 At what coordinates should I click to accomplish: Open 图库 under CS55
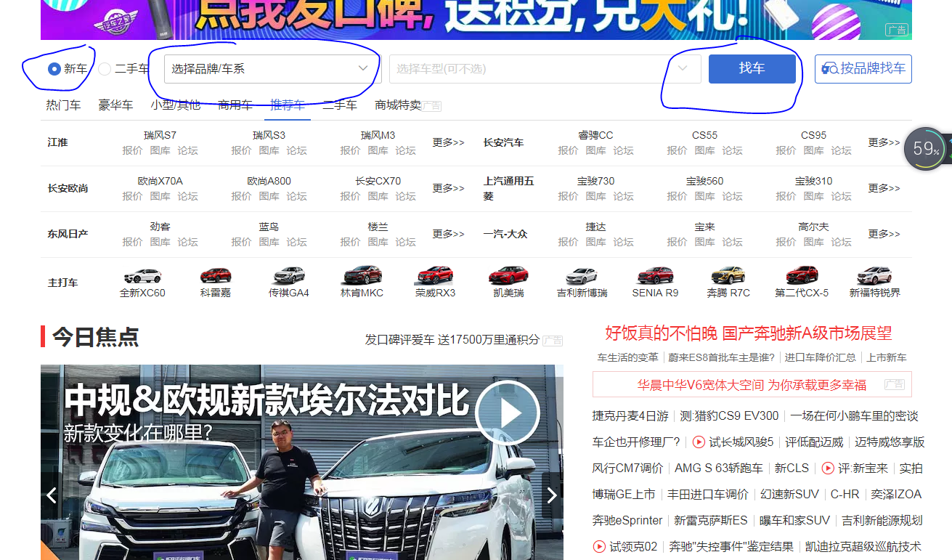pyautogui.click(x=704, y=150)
